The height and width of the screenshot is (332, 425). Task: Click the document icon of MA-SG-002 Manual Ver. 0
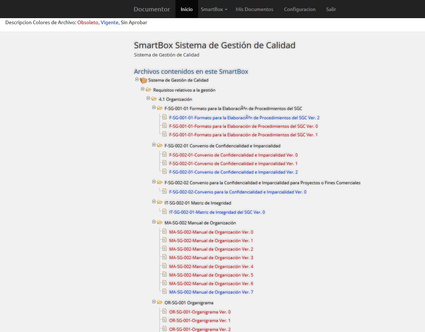click(x=164, y=232)
